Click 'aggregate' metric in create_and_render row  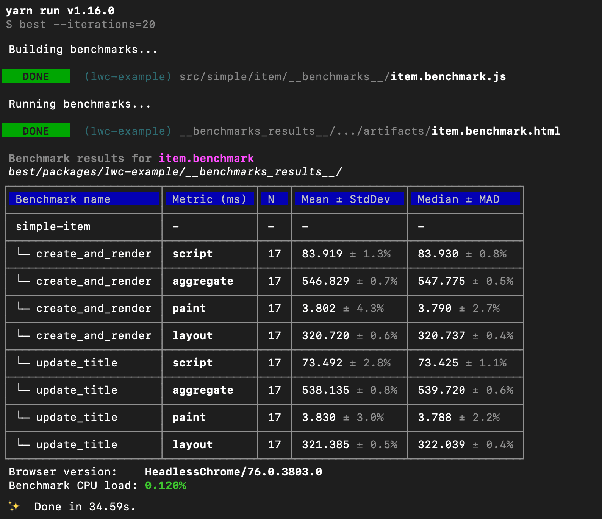coord(203,281)
